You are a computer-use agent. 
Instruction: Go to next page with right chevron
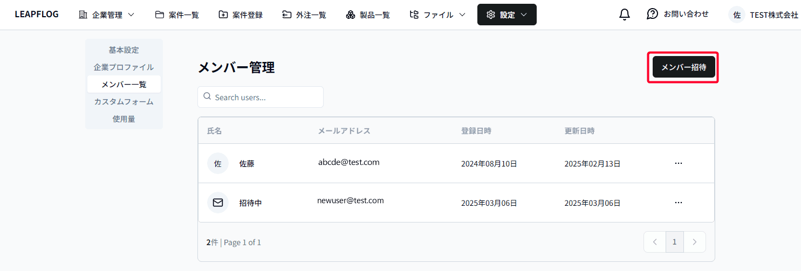pos(695,242)
